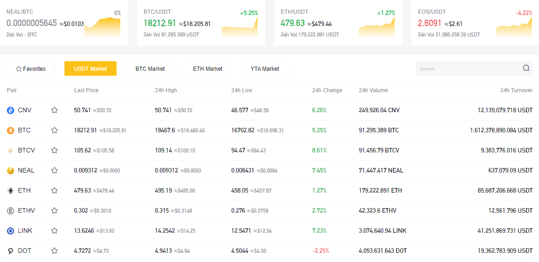The width and height of the screenshot is (539, 262).
Task: Click the LINK pair name
Action: tap(25, 231)
